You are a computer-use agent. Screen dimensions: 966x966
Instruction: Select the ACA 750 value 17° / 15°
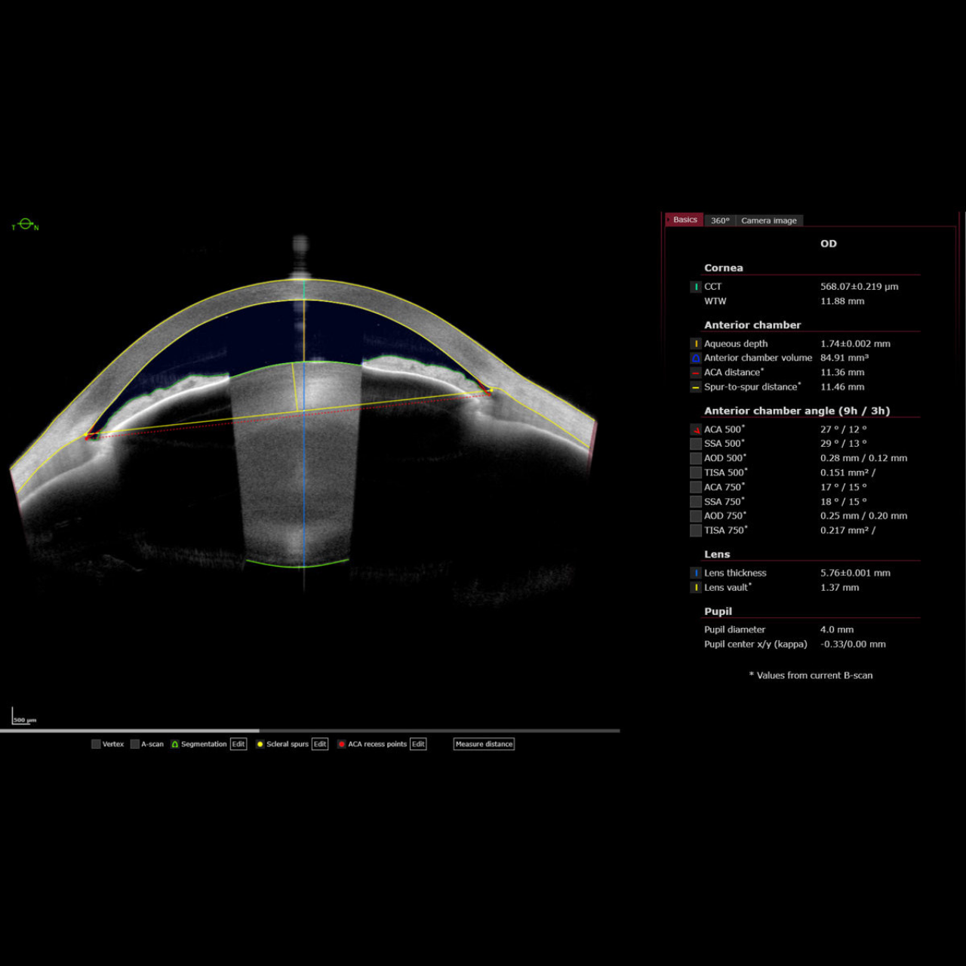[844, 487]
